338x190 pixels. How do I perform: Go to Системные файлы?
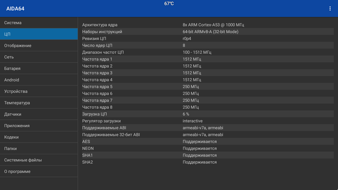[x=39, y=160]
